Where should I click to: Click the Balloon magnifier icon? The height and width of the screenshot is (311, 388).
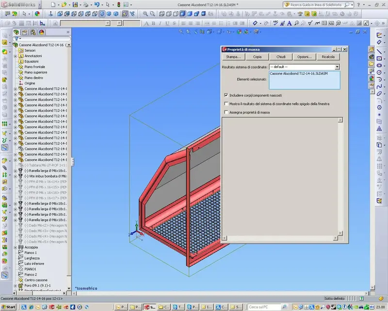pyautogui.click(x=296, y=23)
